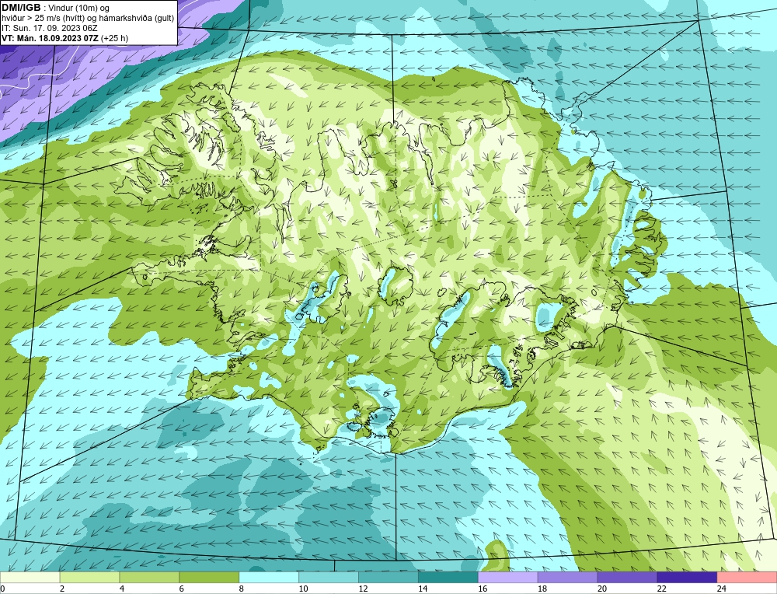Click the 12–14 m/s teal legend swatch
Image resolution: width=777 pixels, height=594 pixels.
[388, 578]
